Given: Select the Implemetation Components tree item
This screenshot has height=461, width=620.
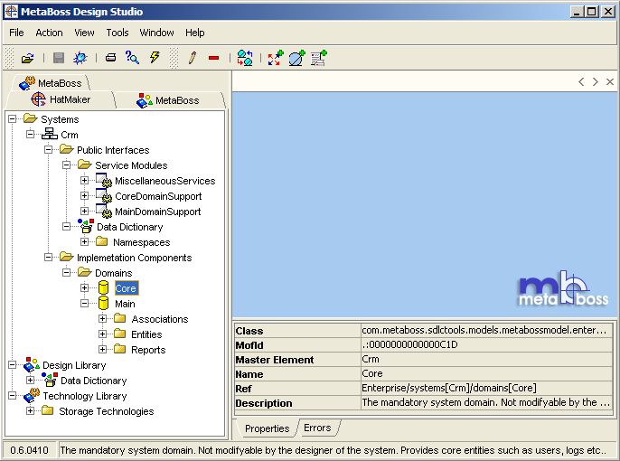Looking at the screenshot, I should coord(134,258).
